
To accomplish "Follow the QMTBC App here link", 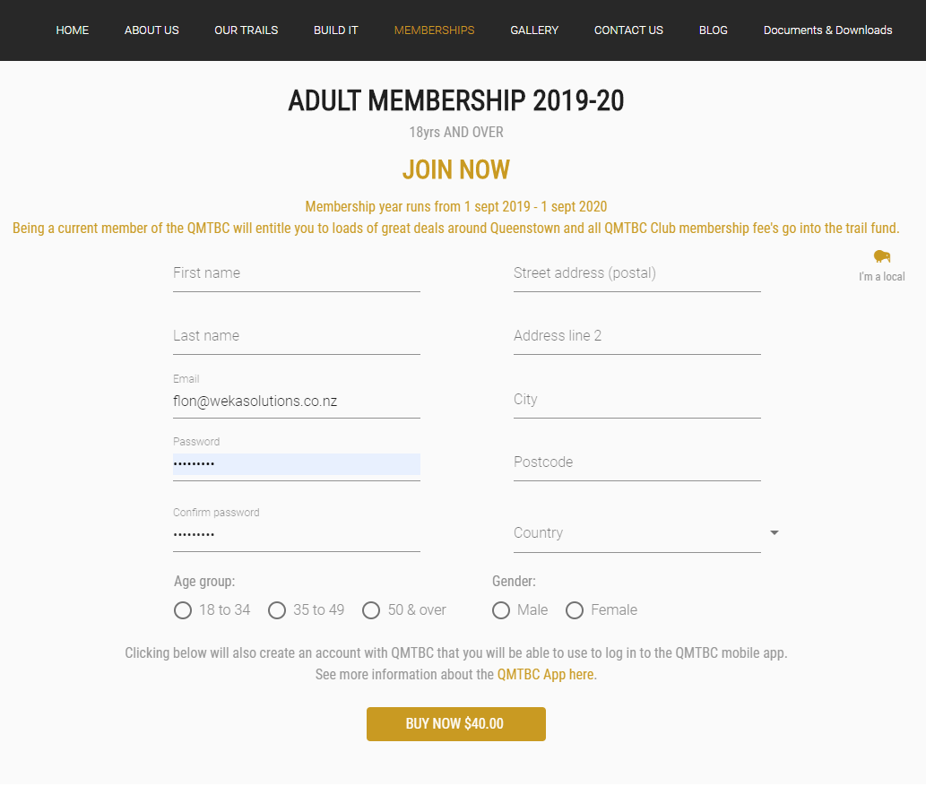I will [546, 674].
